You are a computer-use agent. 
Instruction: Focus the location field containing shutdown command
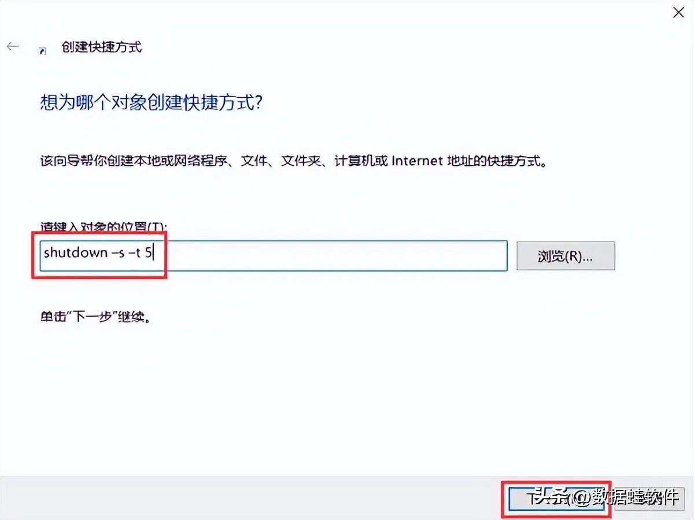click(274, 256)
